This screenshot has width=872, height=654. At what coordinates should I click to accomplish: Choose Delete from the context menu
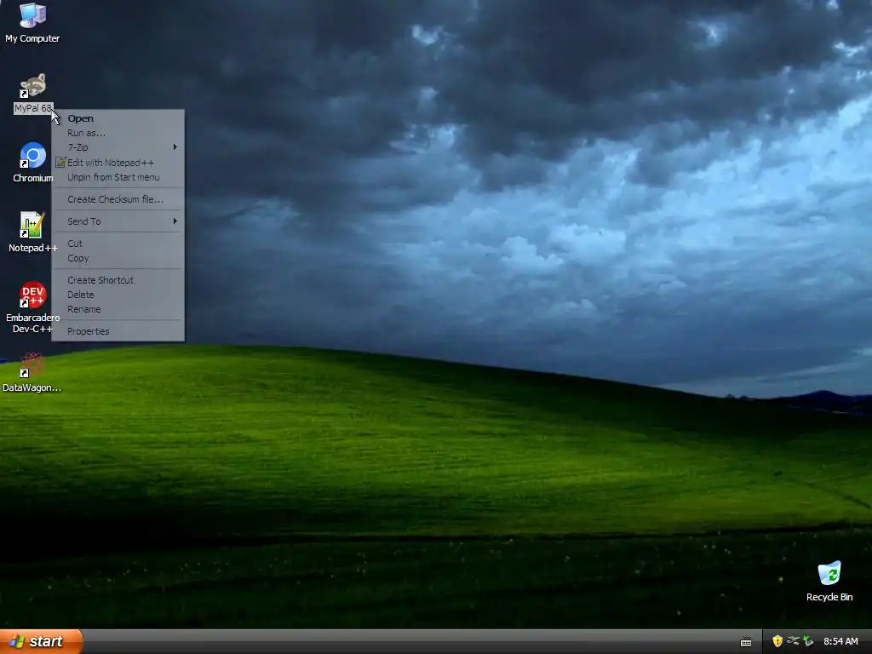tap(118, 295)
